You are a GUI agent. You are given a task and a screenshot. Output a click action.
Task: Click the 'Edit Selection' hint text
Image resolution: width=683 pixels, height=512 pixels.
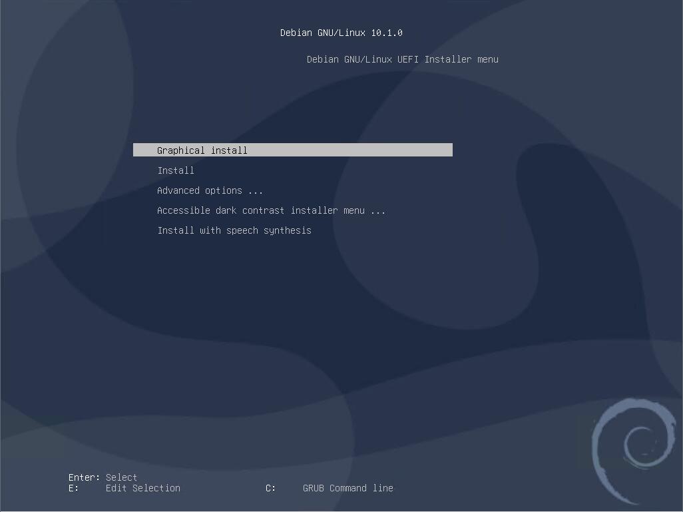point(142,488)
